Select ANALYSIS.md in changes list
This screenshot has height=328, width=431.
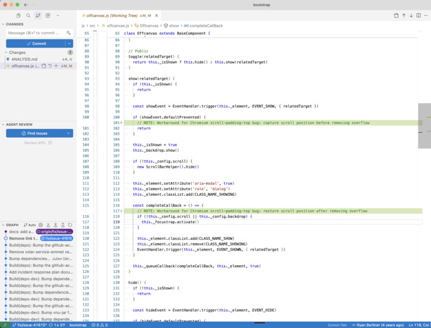(x=24, y=59)
